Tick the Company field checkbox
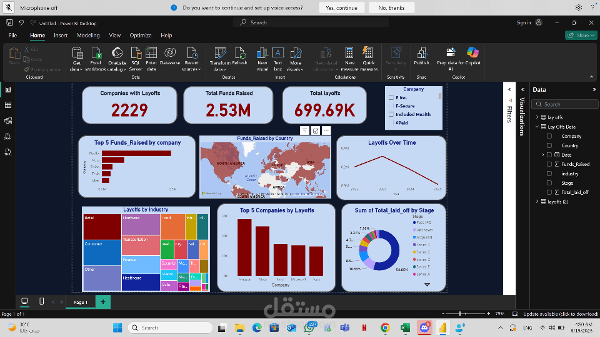The height and width of the screenshot is (337, 600). pos(549,136)
